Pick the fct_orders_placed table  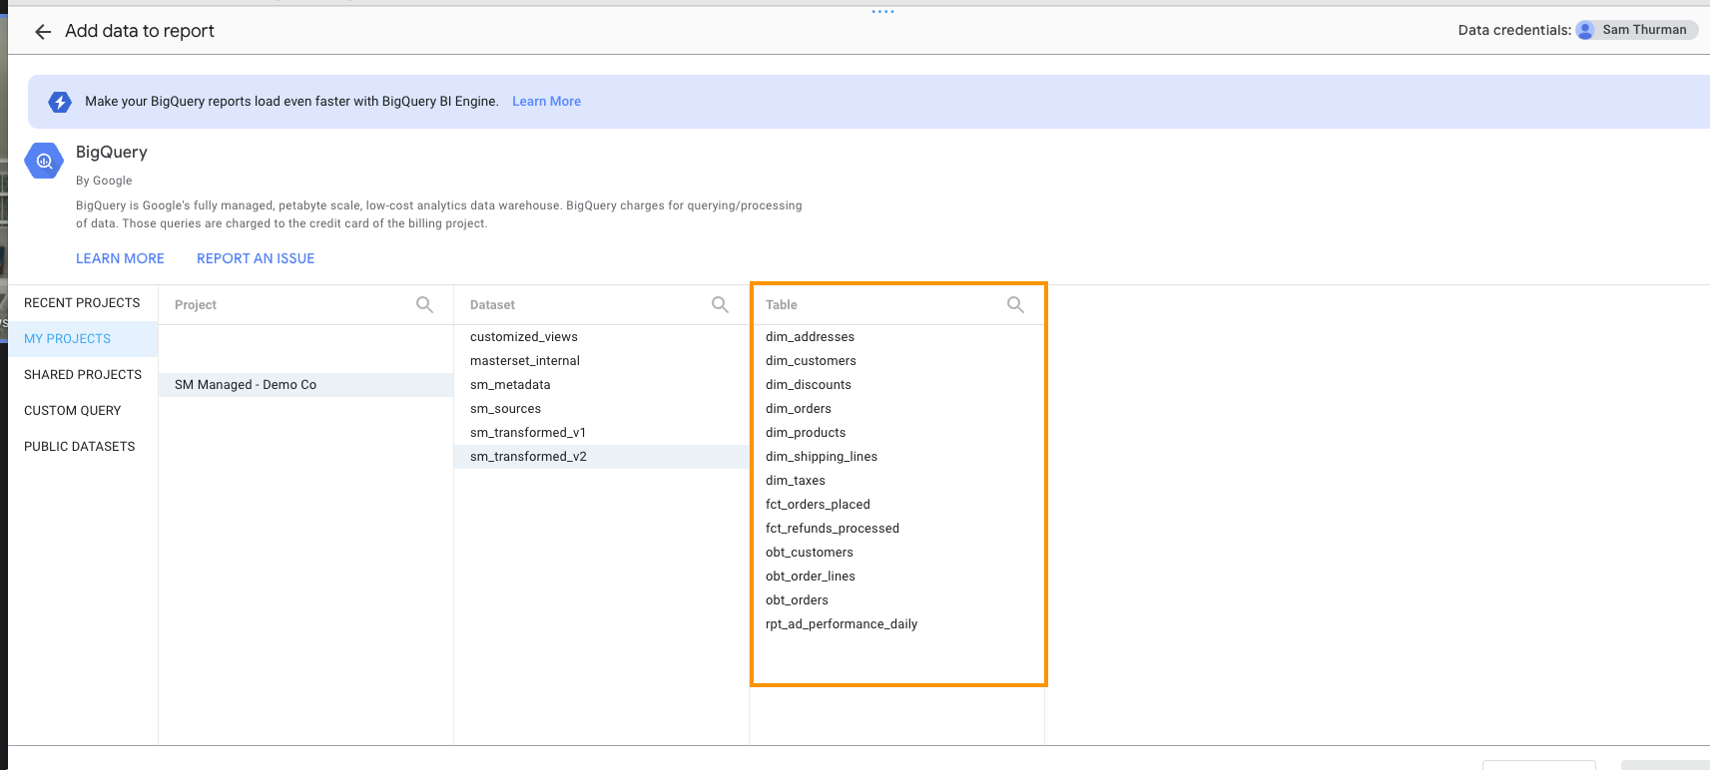tap(896, 505)
